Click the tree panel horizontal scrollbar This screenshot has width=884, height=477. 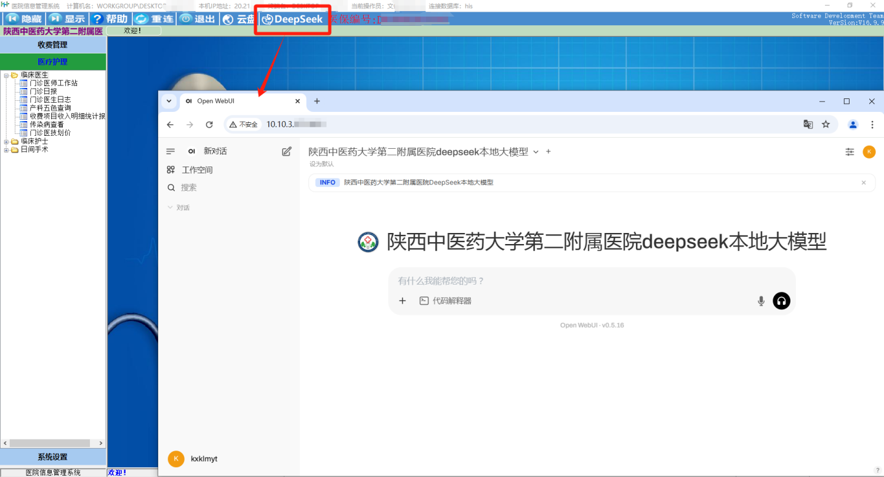point(49,443)
